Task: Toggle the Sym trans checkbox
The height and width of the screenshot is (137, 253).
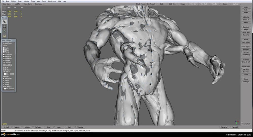Action: tap(4, 58)
